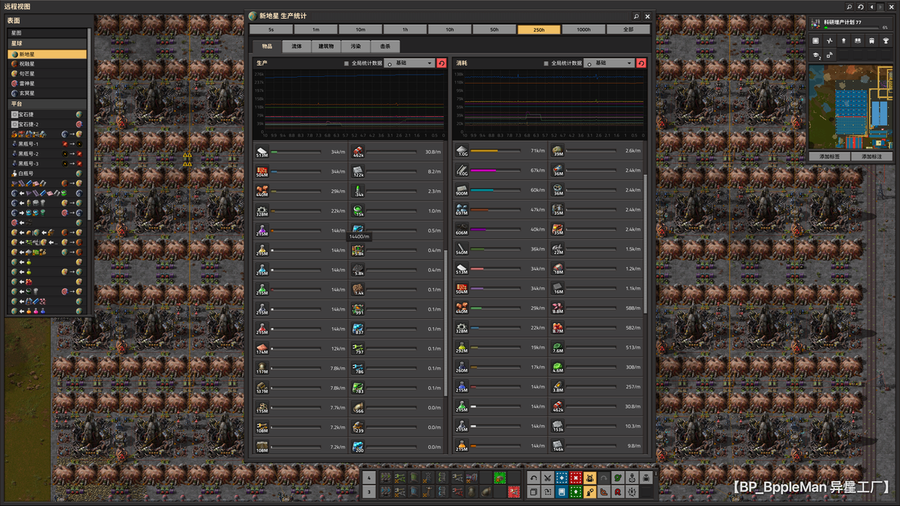Viewport: 900px width, 506px height.
Task: Open search in production statistics window
Action: [636, 17]
